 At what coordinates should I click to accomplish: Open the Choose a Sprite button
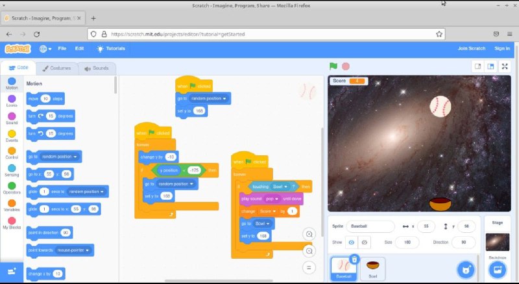465,269
